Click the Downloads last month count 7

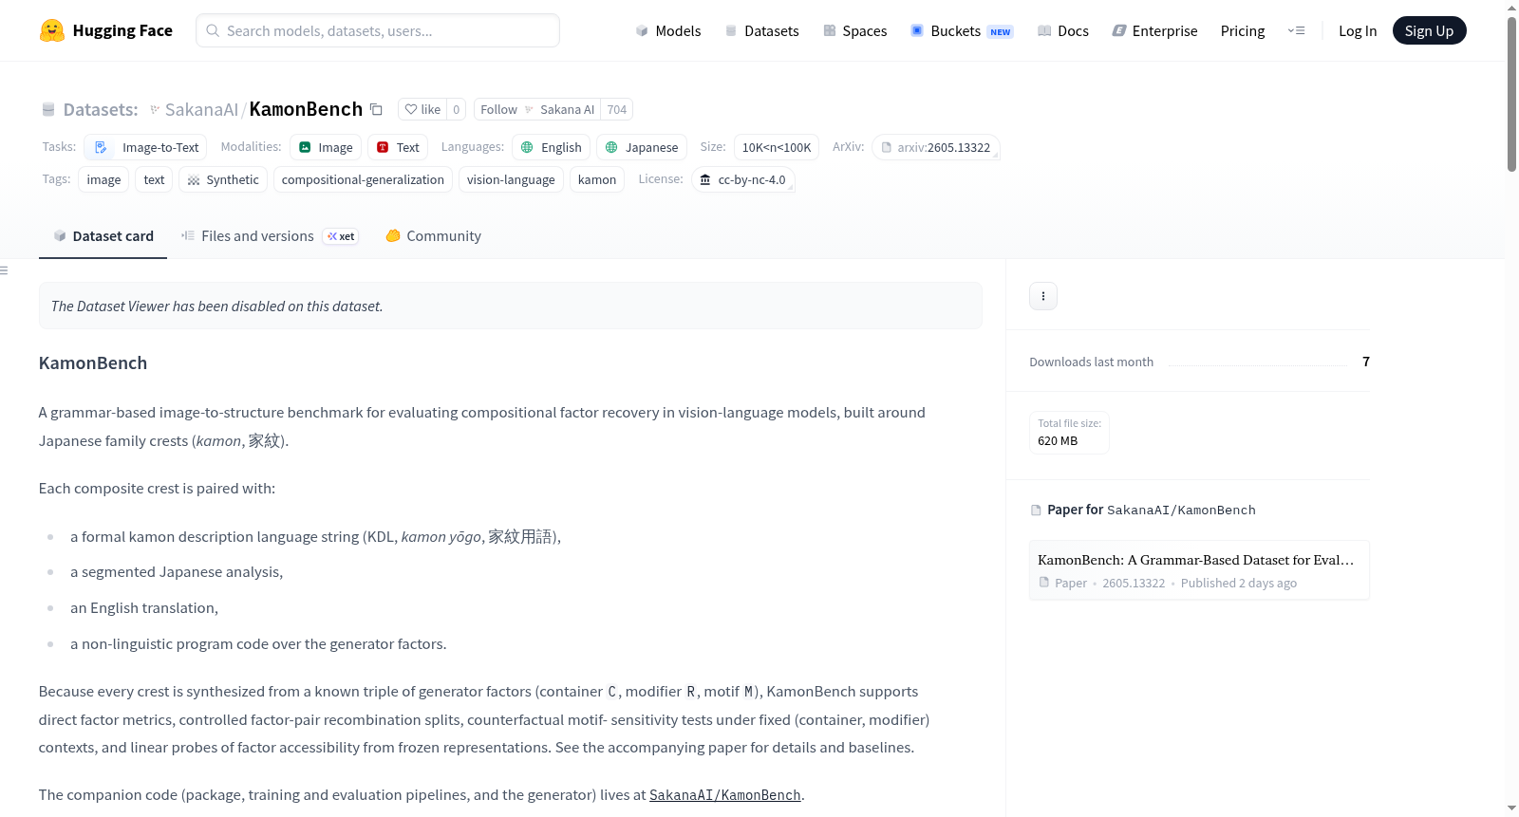tap(1366, 362)
